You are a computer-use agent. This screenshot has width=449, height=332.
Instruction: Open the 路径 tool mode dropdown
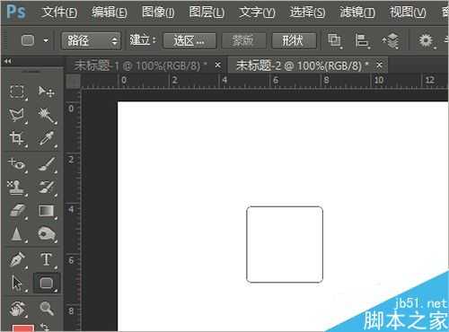(x=91, y=40)
